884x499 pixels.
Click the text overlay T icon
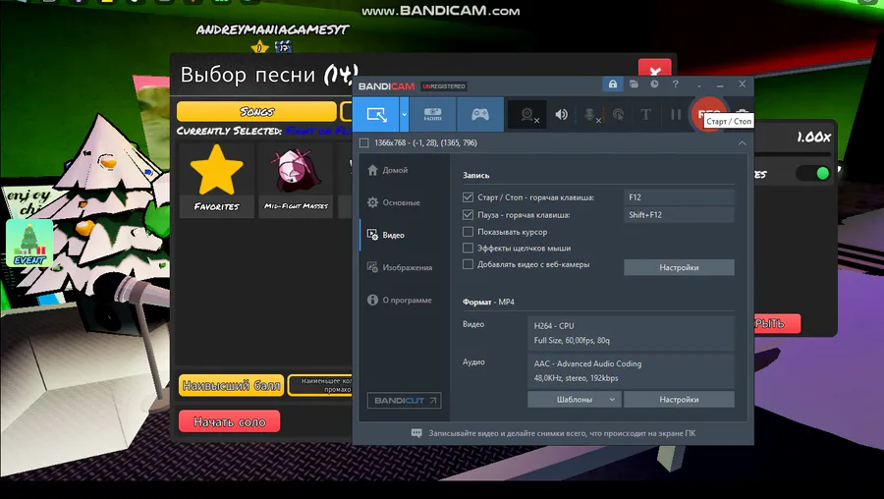click(646, 115)
